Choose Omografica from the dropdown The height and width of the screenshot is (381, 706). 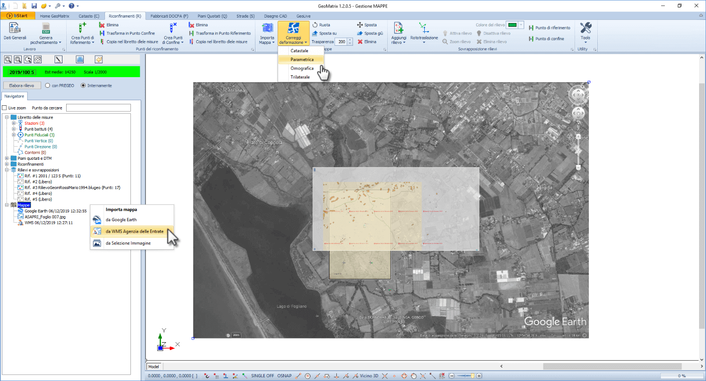pos(301,68)
